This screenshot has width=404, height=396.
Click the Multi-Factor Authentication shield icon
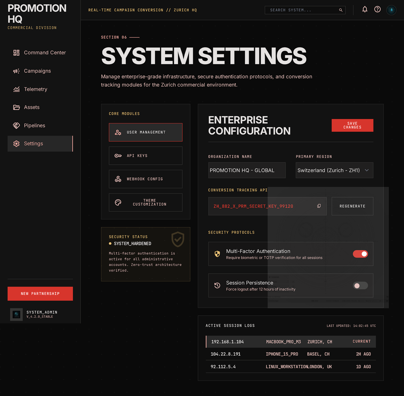217,254
